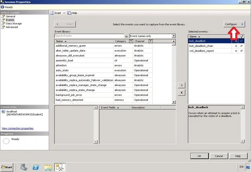The height and width of the screenshot is (172, 251).
Task: Click the checkmark for lock_deadlock_chain
Action: pos(241,46)
